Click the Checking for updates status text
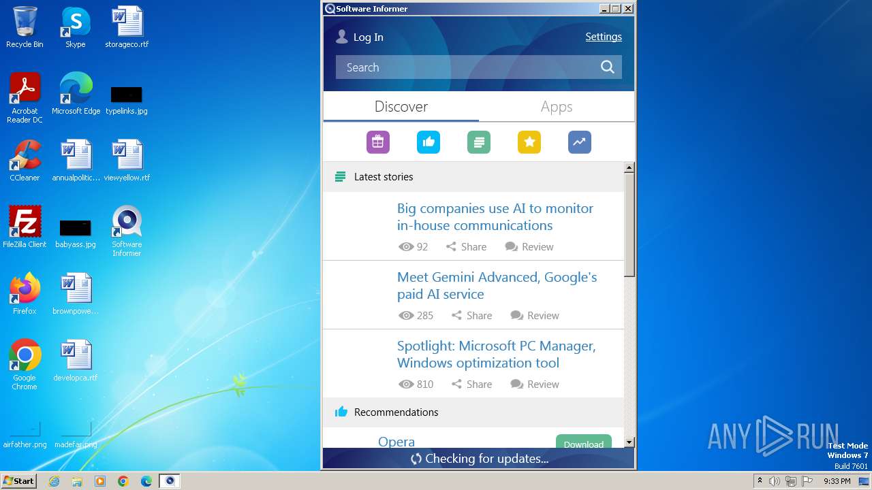872x490 pixels. click(486, 459)
